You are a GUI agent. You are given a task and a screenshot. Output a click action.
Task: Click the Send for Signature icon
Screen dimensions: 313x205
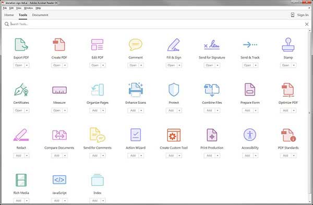[212, 45]
